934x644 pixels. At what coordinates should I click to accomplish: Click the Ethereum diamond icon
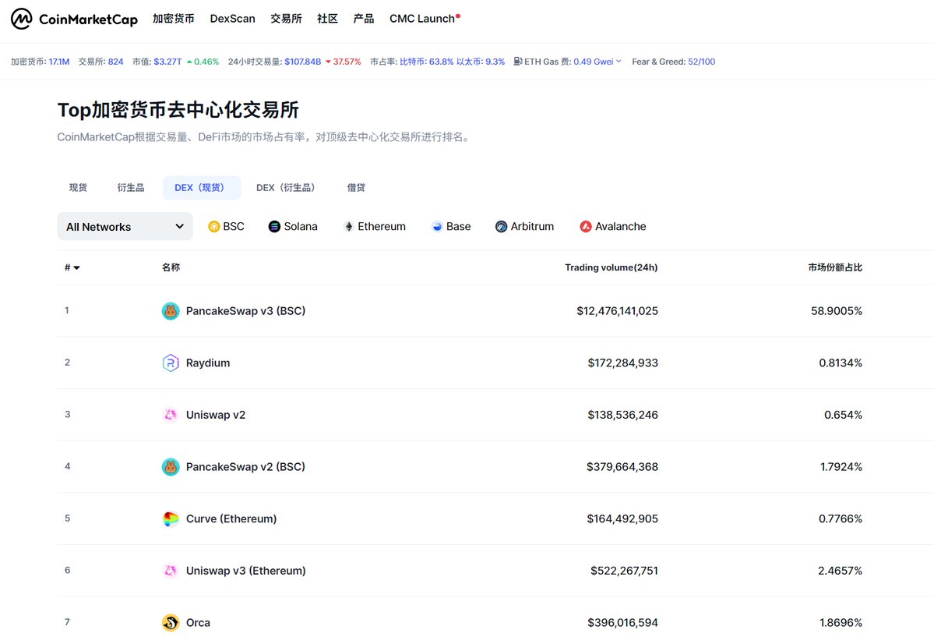point(348,227)
